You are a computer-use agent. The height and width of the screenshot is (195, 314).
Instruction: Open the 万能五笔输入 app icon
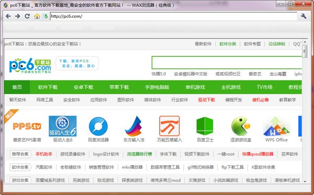click(x=169, y=126)
